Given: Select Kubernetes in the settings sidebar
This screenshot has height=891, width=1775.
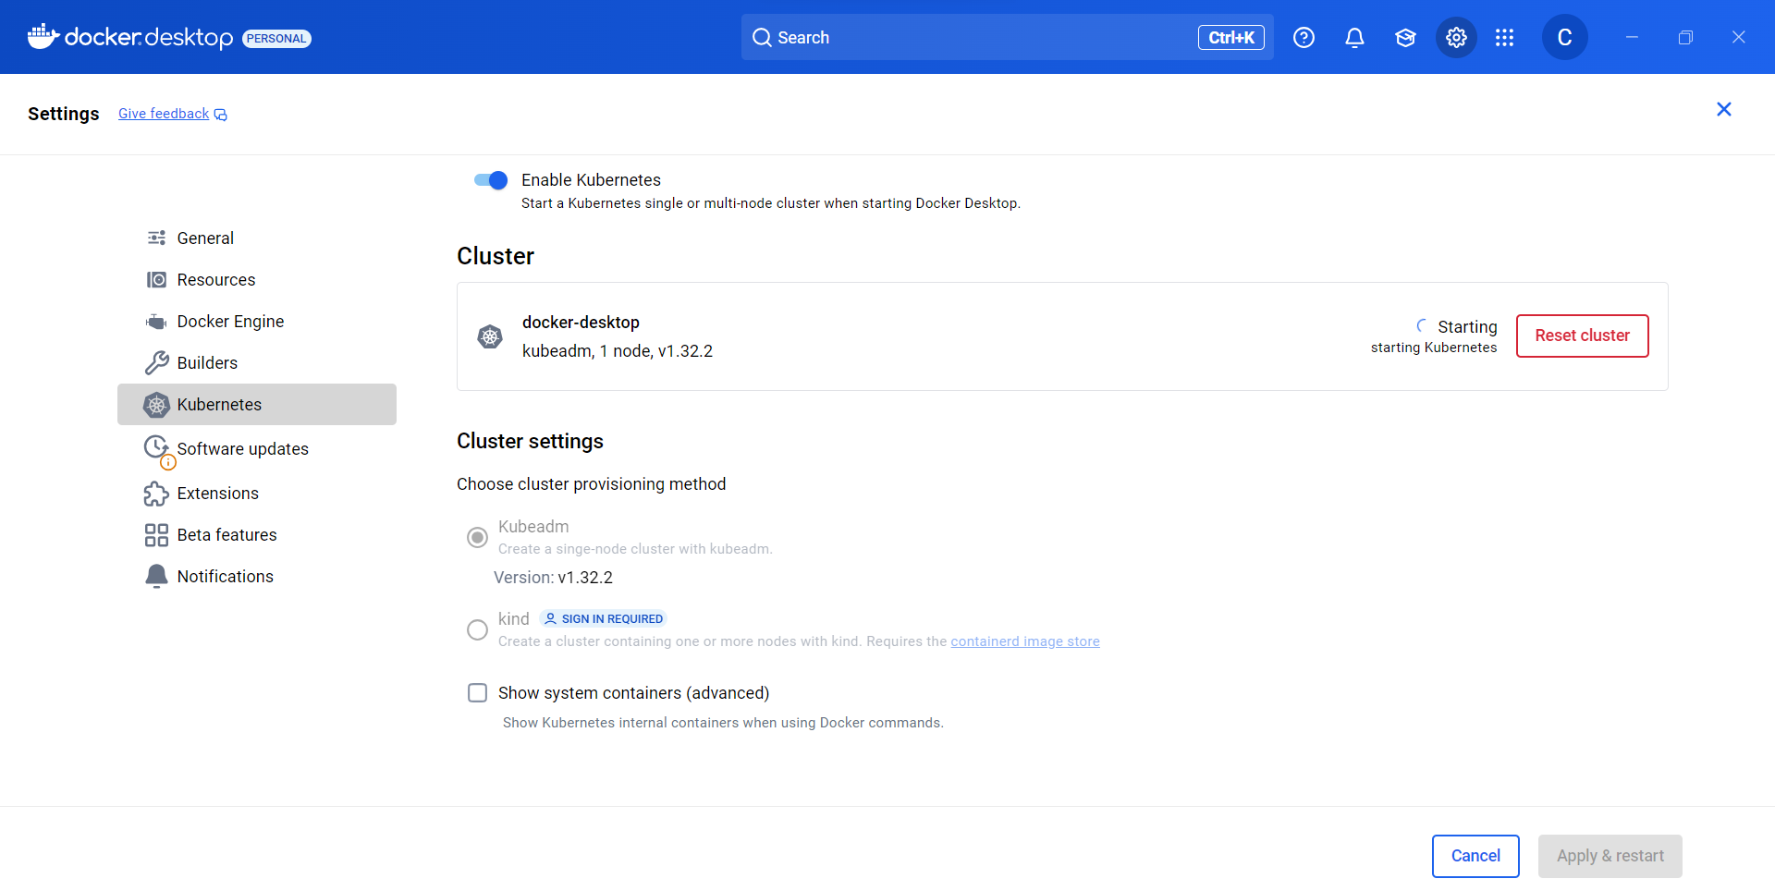Looking at the screenshot, I should tap(257, 405).
